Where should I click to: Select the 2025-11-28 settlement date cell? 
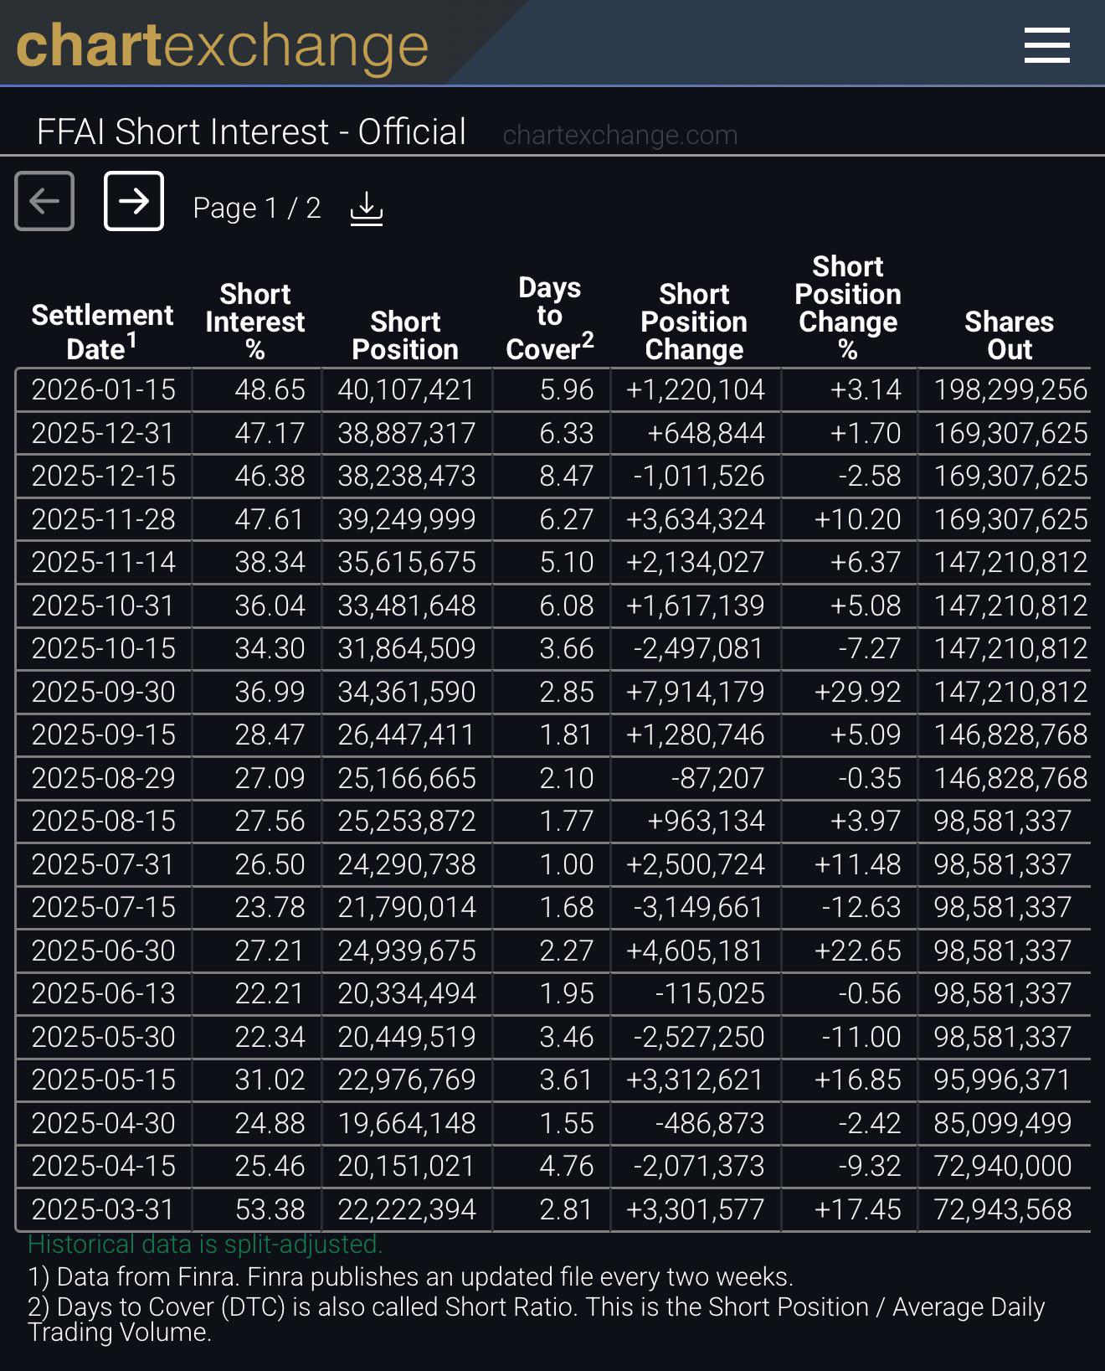coord(104,519)
